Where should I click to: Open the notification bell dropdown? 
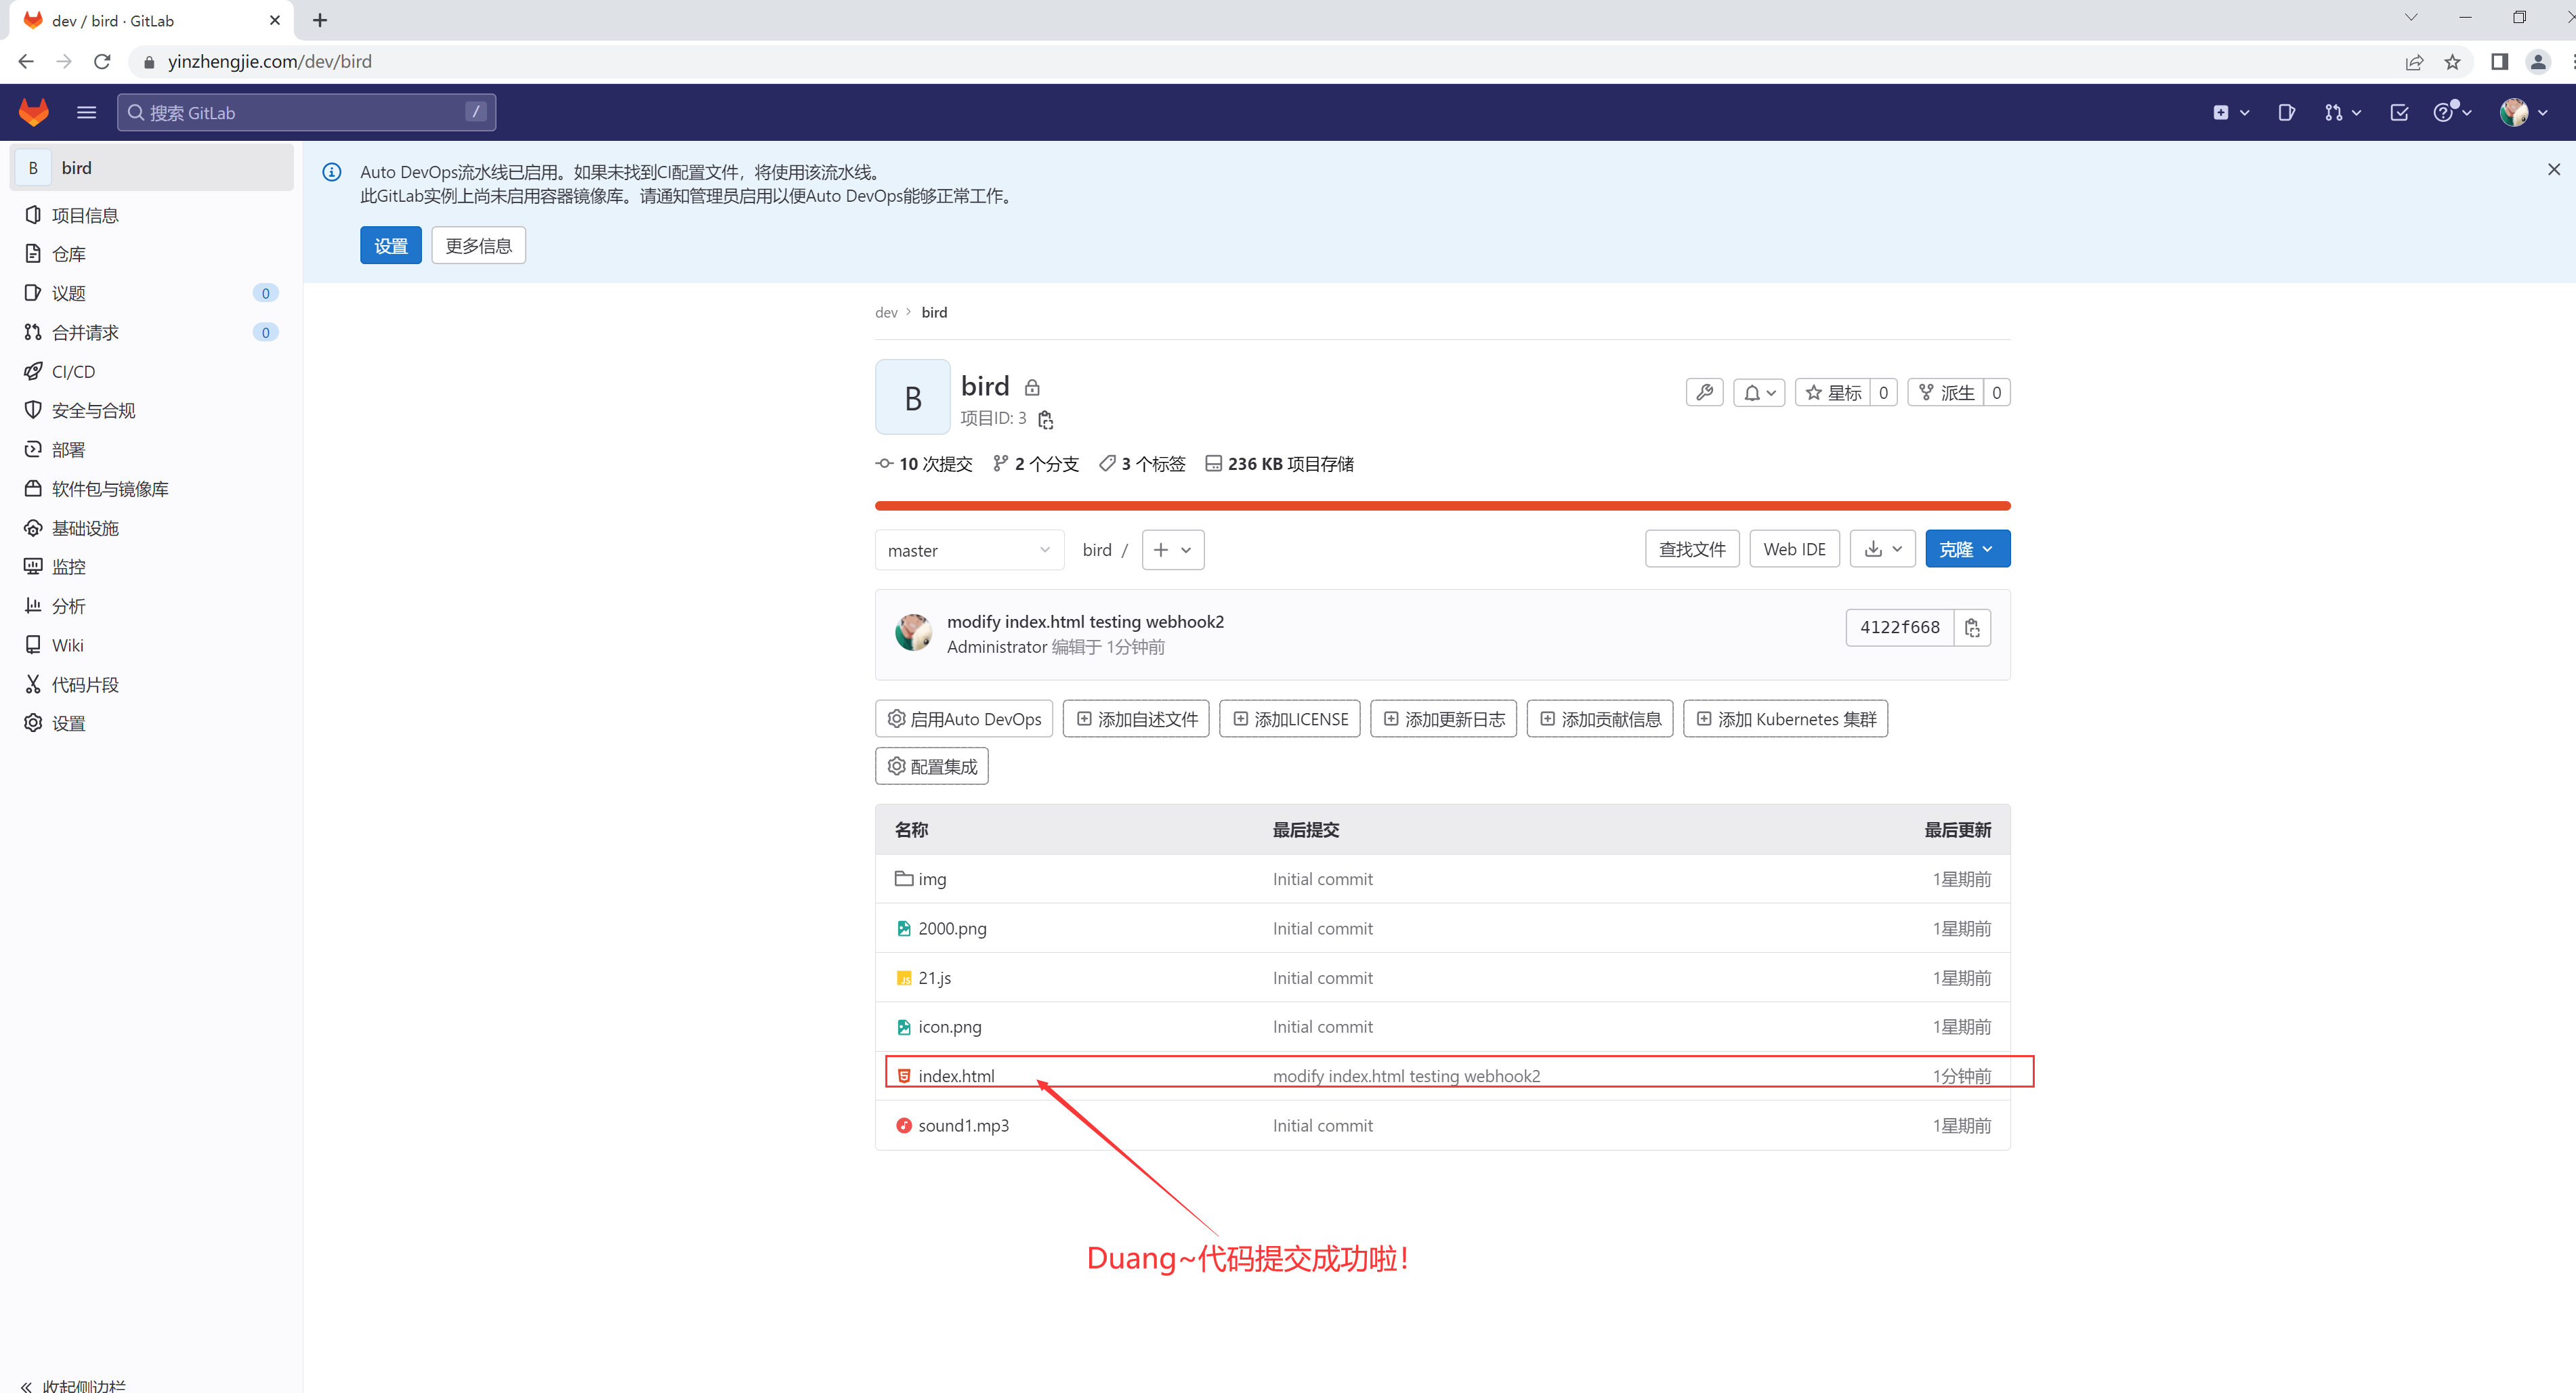click(x=1759, y=393)
